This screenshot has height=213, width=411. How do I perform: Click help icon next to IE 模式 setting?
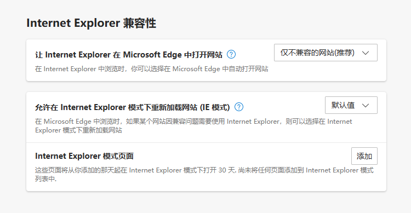pyautogui.click(x=239, y=107)
